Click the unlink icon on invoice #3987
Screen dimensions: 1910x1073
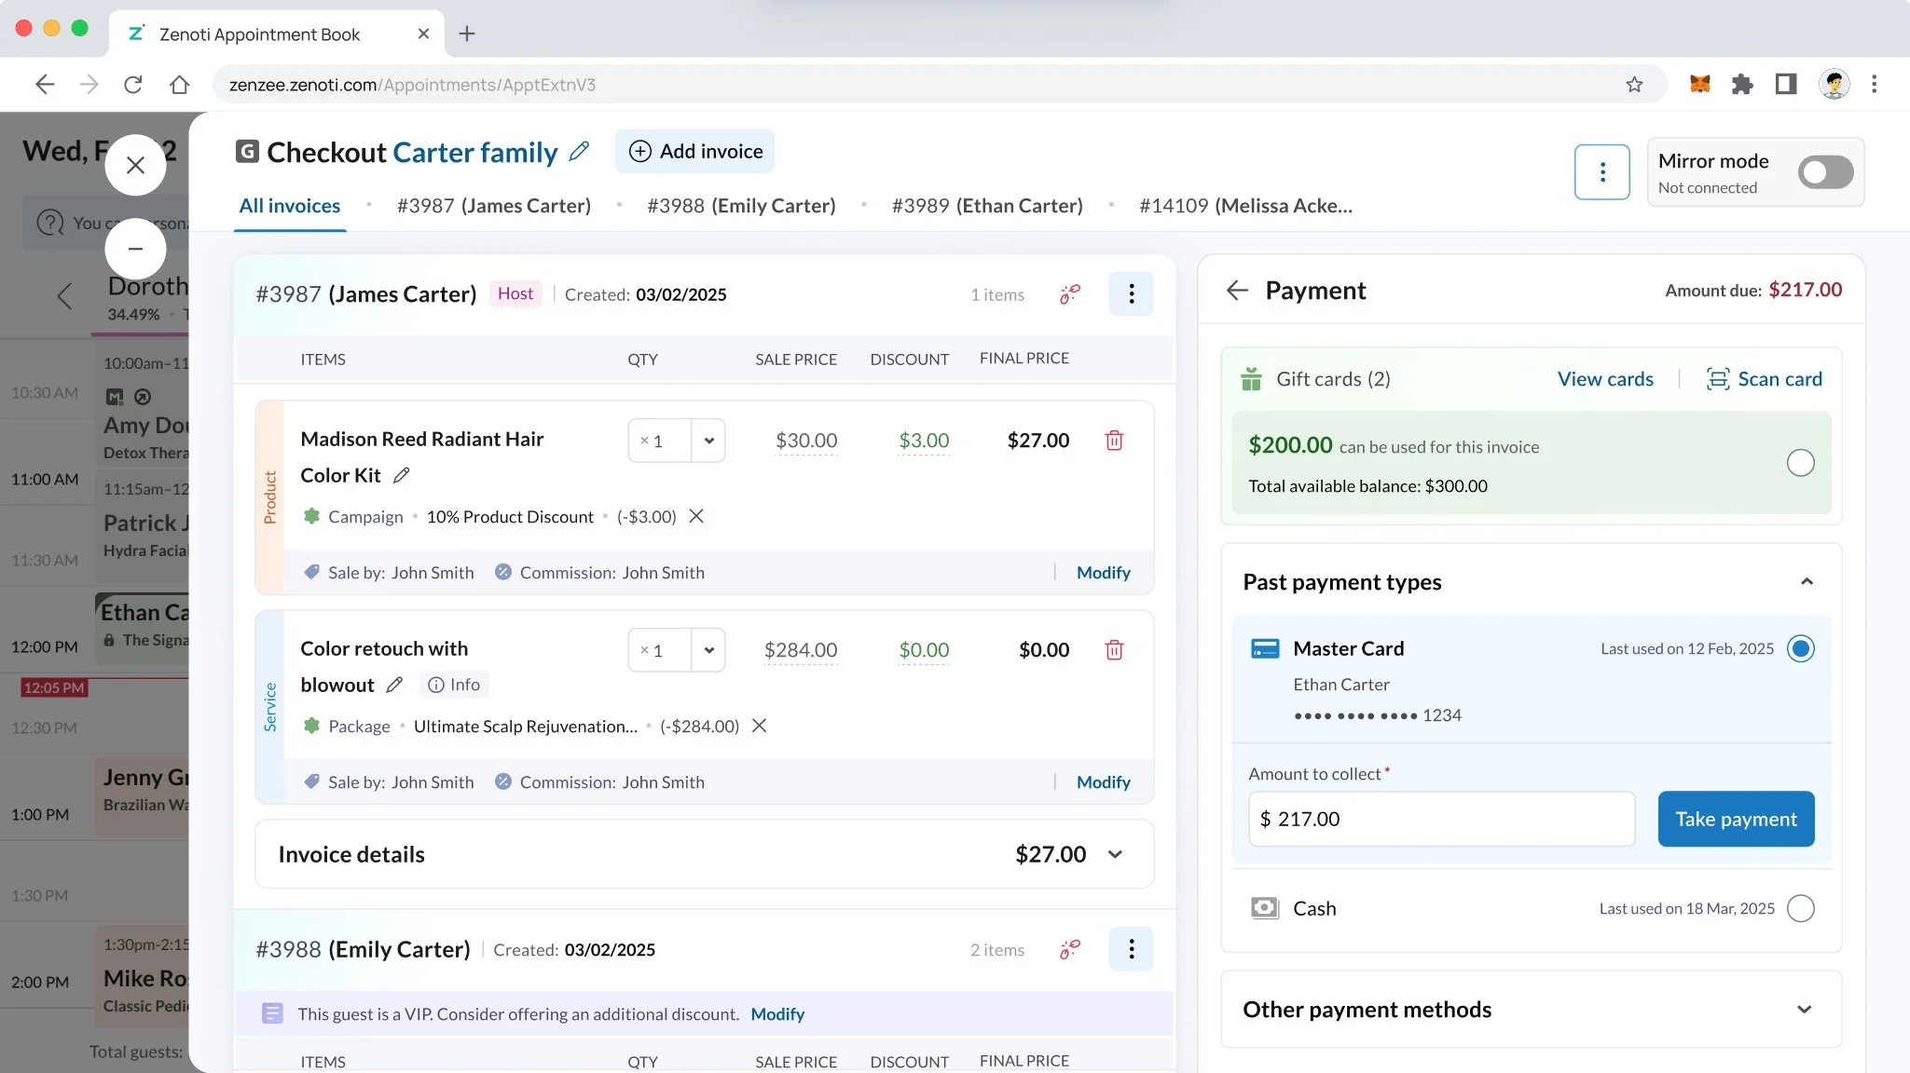[1070, 294]
